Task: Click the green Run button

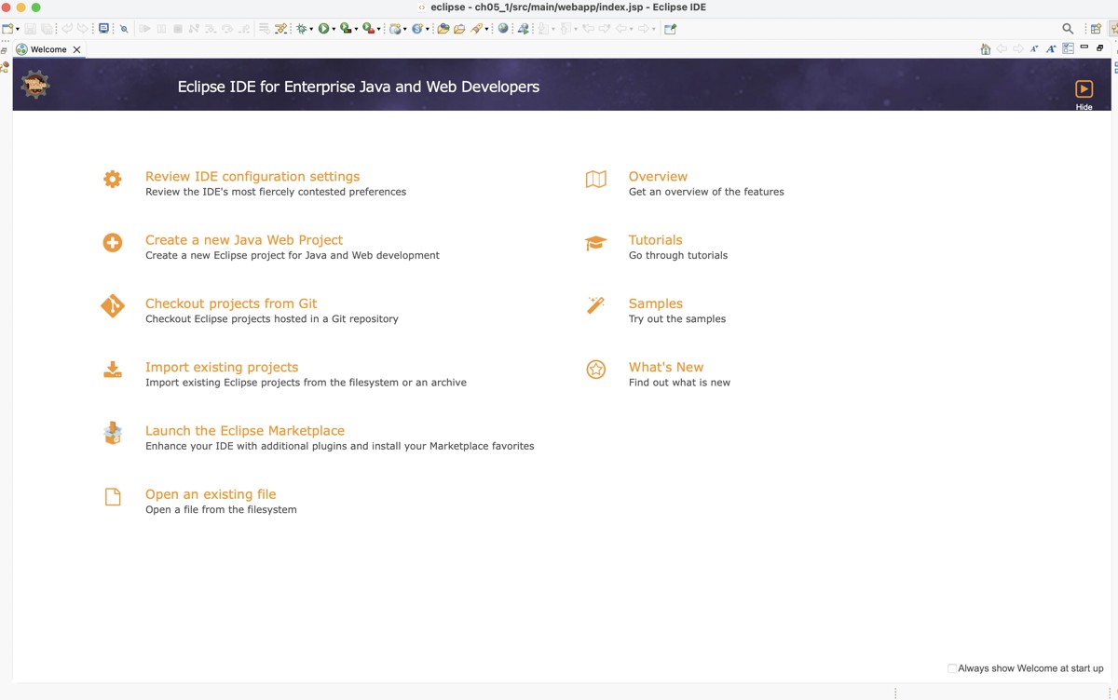Action: tap(323, 29)
